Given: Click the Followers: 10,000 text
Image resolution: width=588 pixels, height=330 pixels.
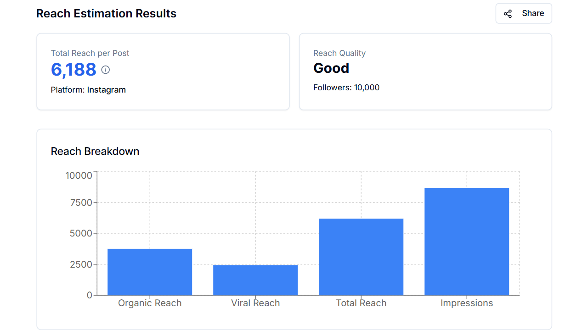Looking at the screenshot, I should [x=346, y=88].
